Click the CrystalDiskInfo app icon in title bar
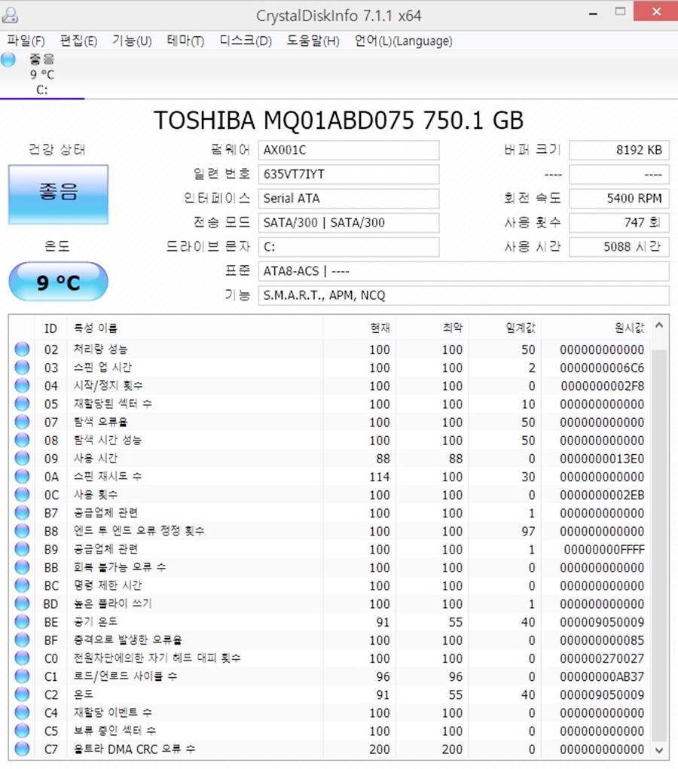678x769 pixels. point(11,15)
